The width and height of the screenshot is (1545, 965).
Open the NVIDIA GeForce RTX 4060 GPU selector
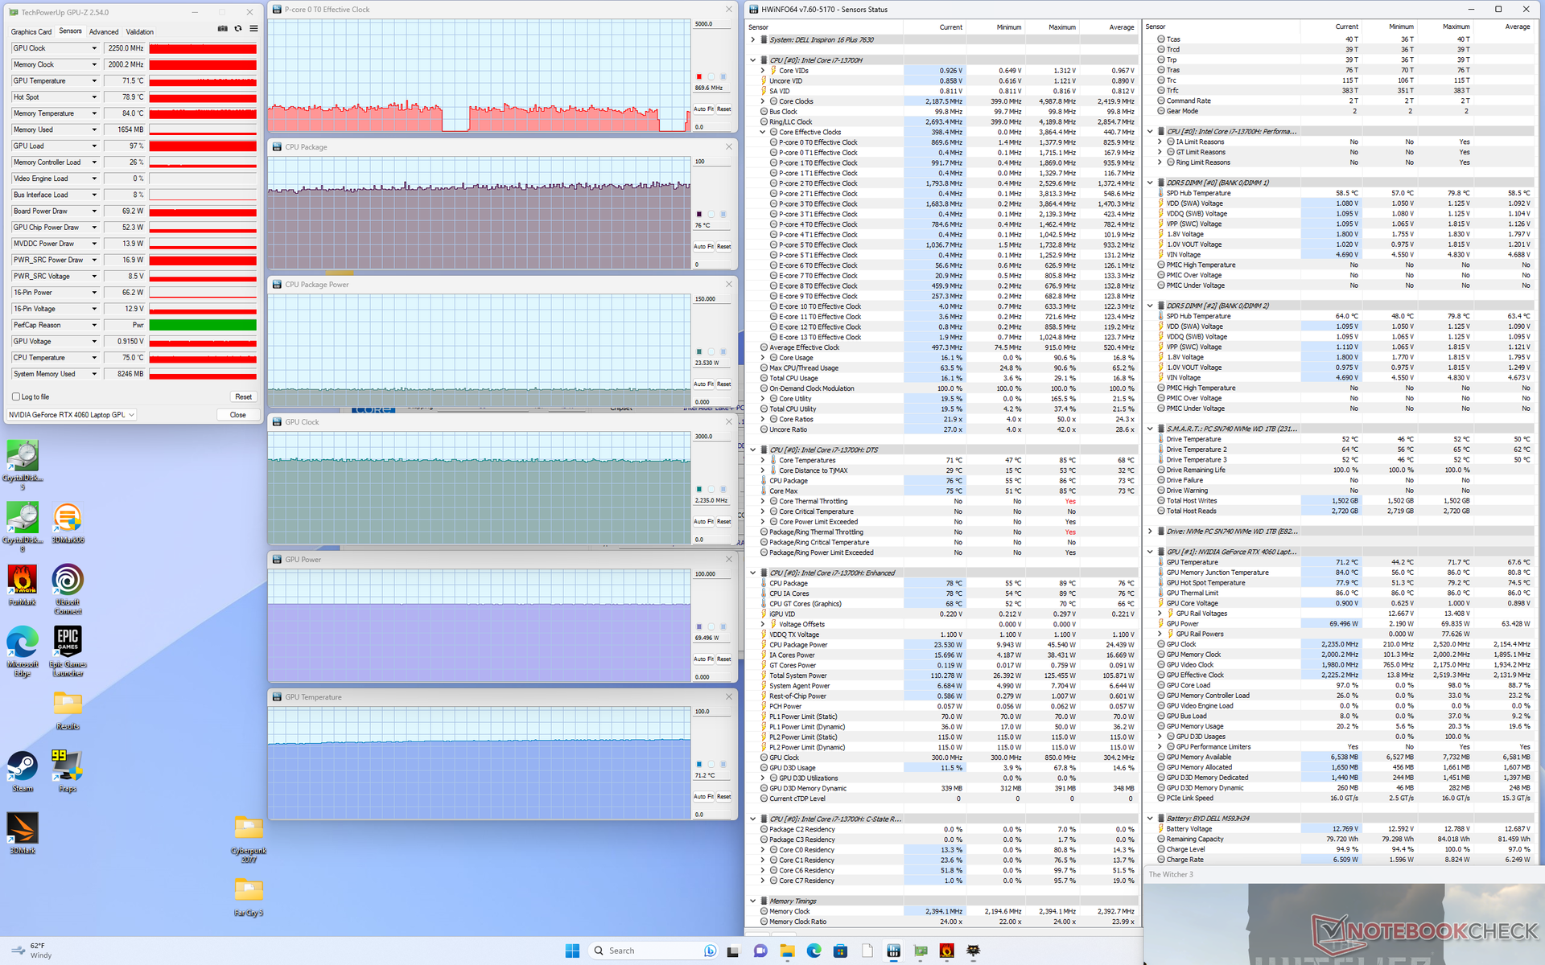[72, 415]
